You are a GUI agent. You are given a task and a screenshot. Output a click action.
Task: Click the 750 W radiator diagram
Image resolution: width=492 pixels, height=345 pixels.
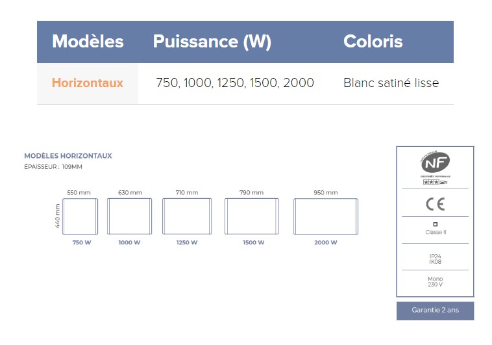point(80,216)
